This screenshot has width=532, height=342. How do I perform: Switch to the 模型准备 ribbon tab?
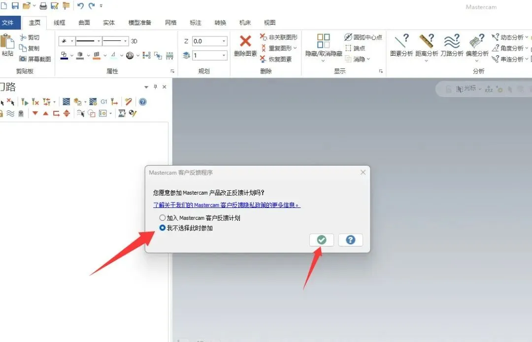point(140,23)
